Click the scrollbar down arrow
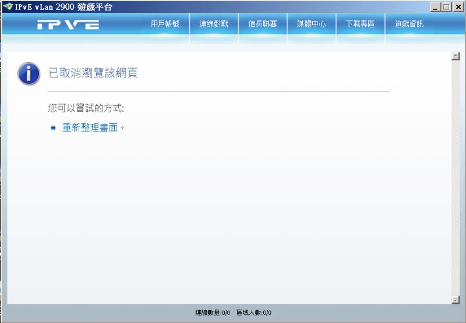Viewport: 466px width, 323px height. coord(456,300)
